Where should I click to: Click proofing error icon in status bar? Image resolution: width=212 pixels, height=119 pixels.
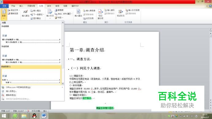28,111
